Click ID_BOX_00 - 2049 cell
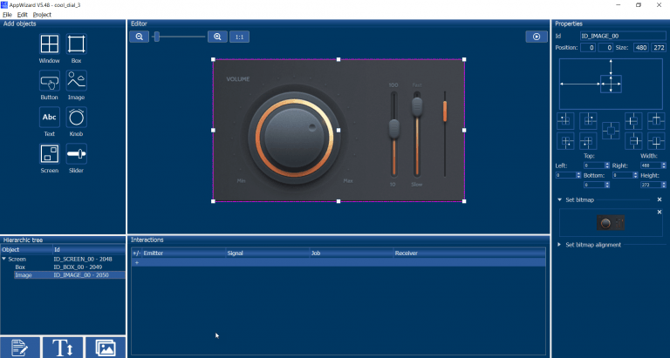This screenshot has height=358, width=670. click(x=78, y=267)
